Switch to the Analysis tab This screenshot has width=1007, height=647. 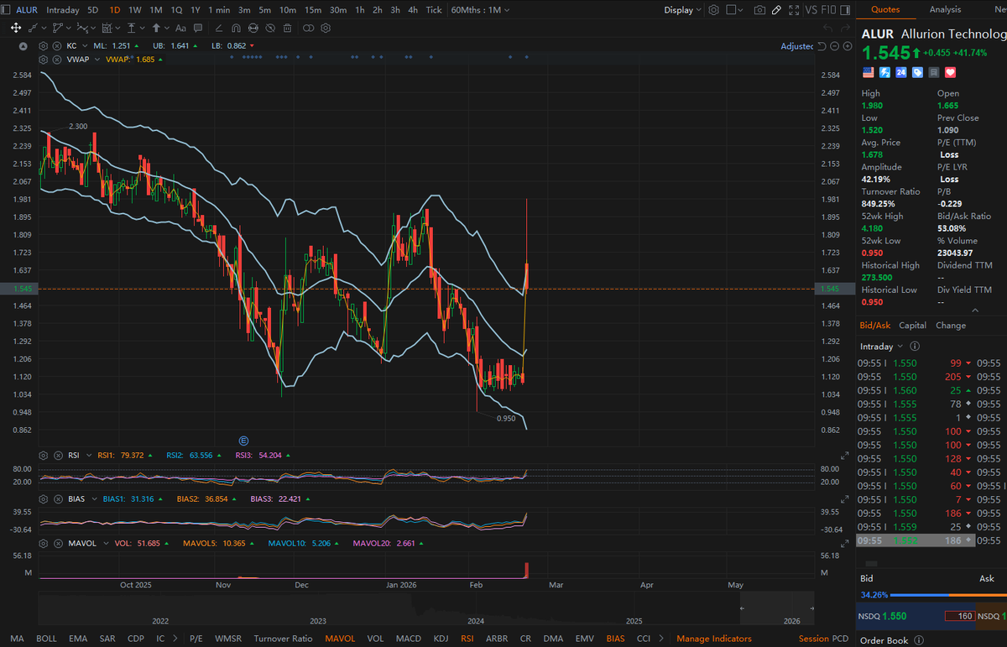(946, 9)
